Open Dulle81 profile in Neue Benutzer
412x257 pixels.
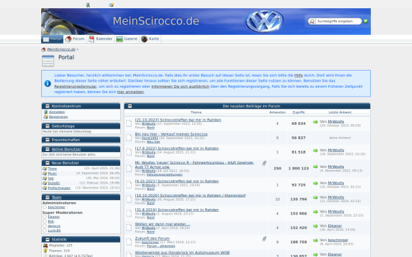pyautogui.click(x=54, y=183)
